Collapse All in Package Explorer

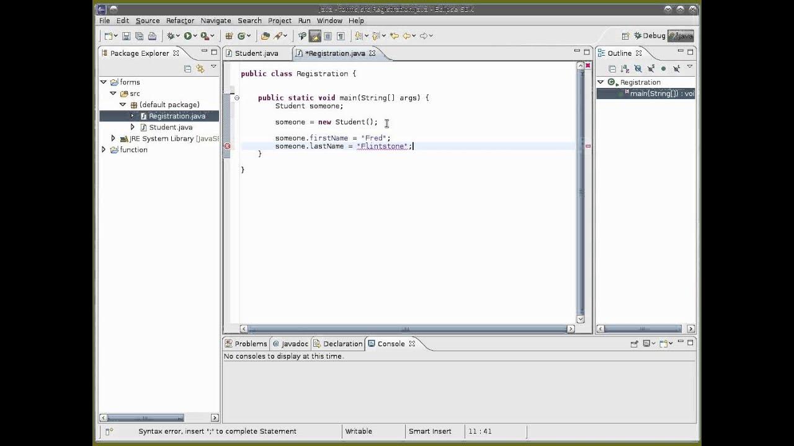point(187,69)
